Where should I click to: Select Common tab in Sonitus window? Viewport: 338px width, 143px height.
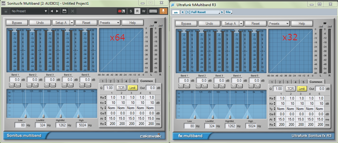coord(146,81)
